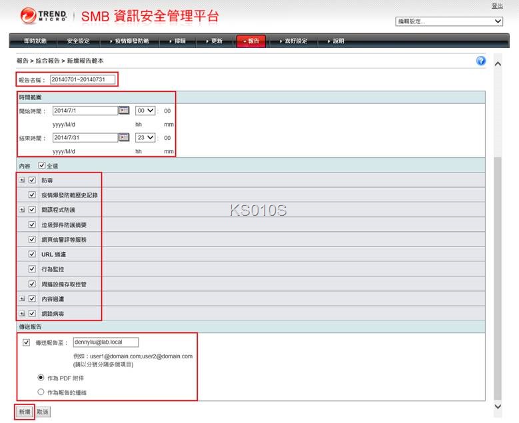The image size is (519, 423).
Task: Click the 新增 button
Action: tap(25, 412)
